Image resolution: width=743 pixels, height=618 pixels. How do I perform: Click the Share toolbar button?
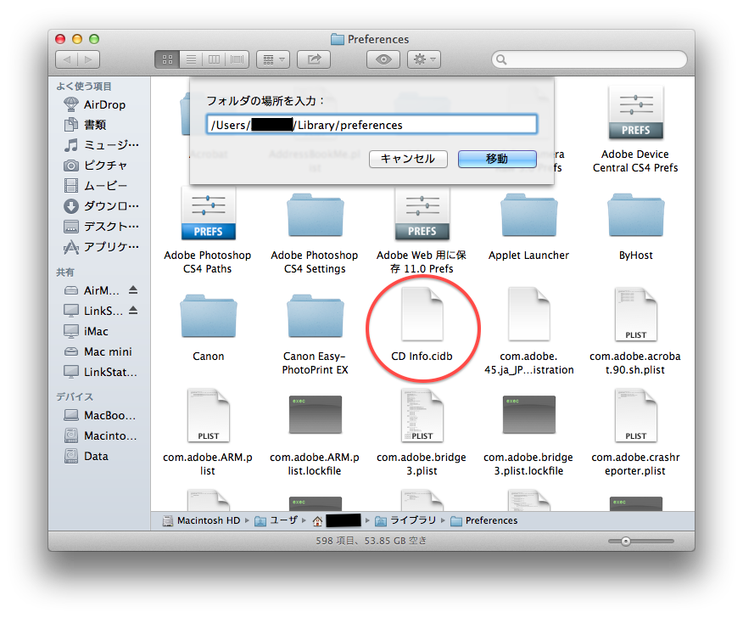pos(314,59)
